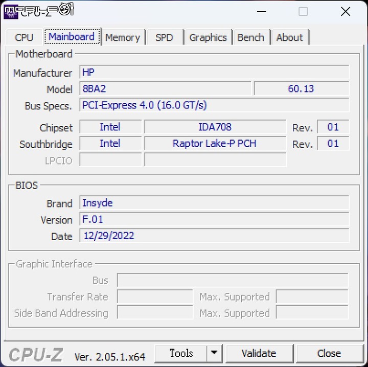Screen dimensions: 368x367
Task: Show the About tab
Action: [x=290, y=37]
